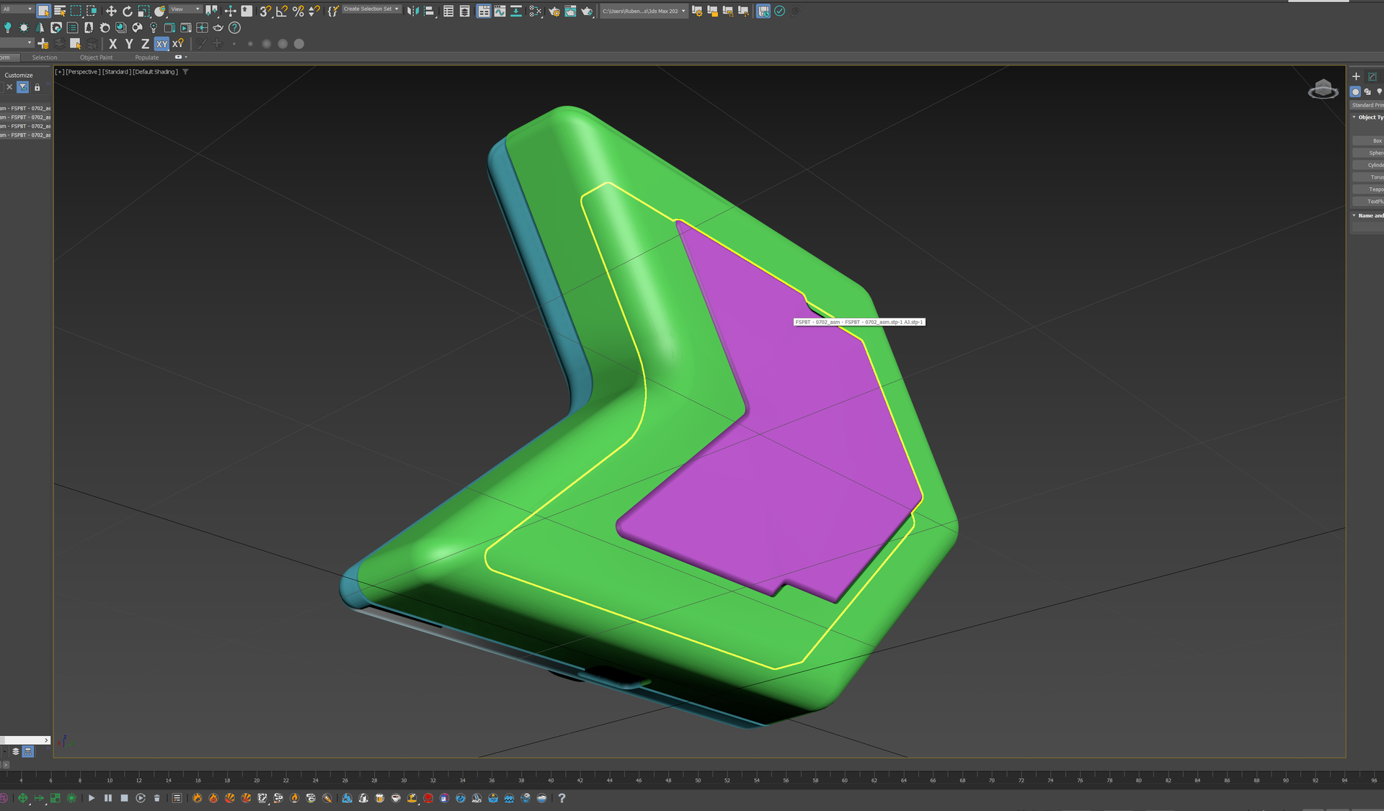The height and width of the screenshot is (811, 1384).
Task: Click the play button in bottom toolbar
Action: click(92, 798)
